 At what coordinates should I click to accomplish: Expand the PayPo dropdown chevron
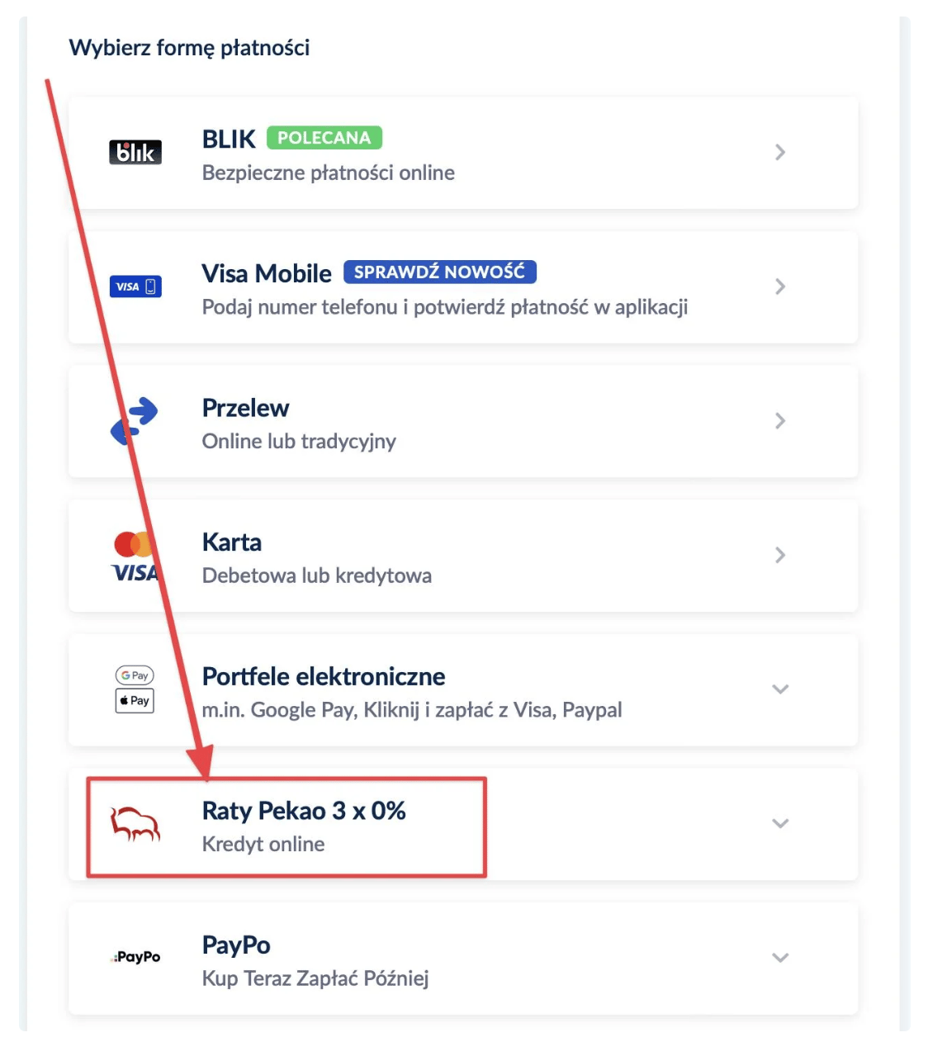pyautogui.click(x=779, y=958)
